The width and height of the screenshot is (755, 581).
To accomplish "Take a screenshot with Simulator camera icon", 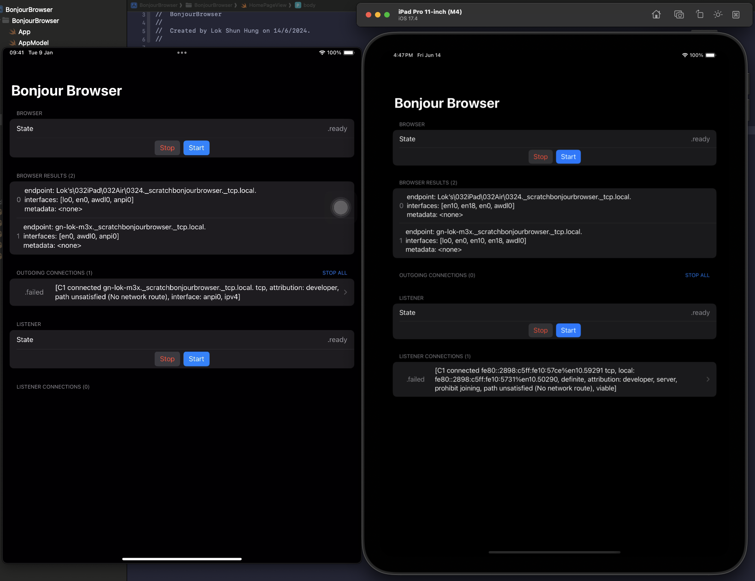I will point(679,14).
